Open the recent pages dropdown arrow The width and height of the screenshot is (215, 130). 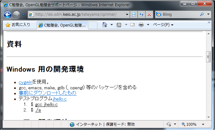(x=23, y=15)
